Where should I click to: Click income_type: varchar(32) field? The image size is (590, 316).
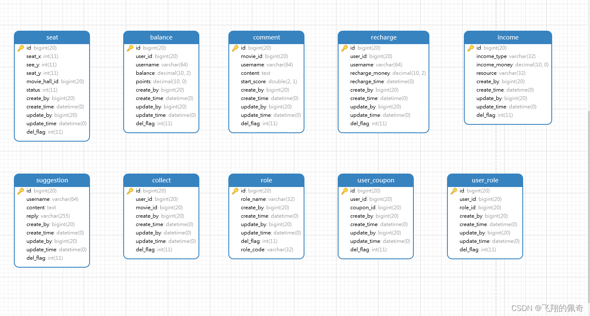point(506,56)
